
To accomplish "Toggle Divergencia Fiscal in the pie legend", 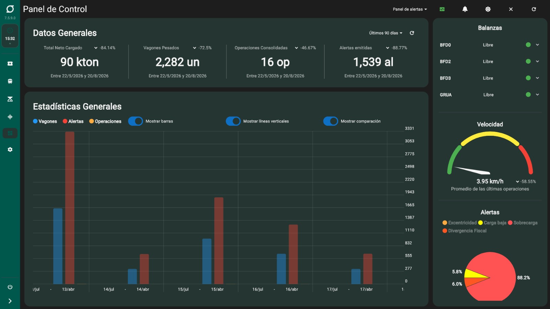I will [x=464, y=231].
